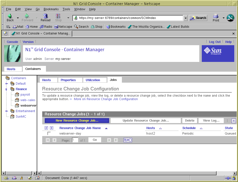Click the Netscape N logo
The width and height of the screenshot is (238, 182).
[231, 18]
